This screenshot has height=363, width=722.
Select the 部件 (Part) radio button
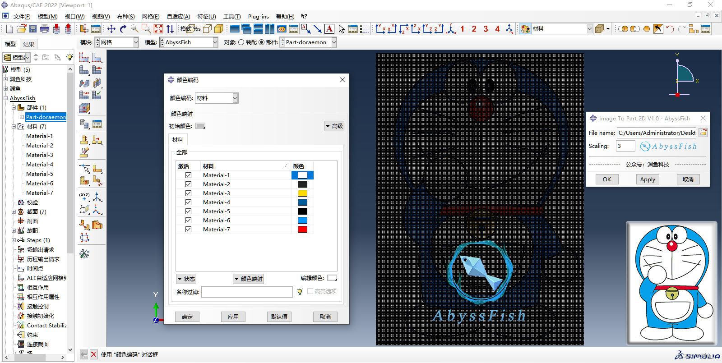click(261, 42)
